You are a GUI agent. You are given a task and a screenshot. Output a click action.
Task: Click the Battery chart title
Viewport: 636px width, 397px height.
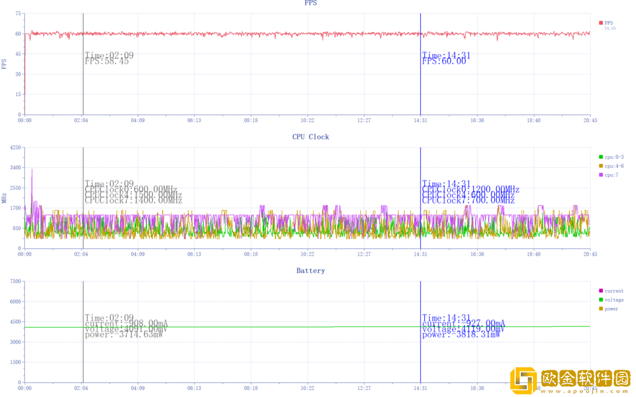pos(310,270)
